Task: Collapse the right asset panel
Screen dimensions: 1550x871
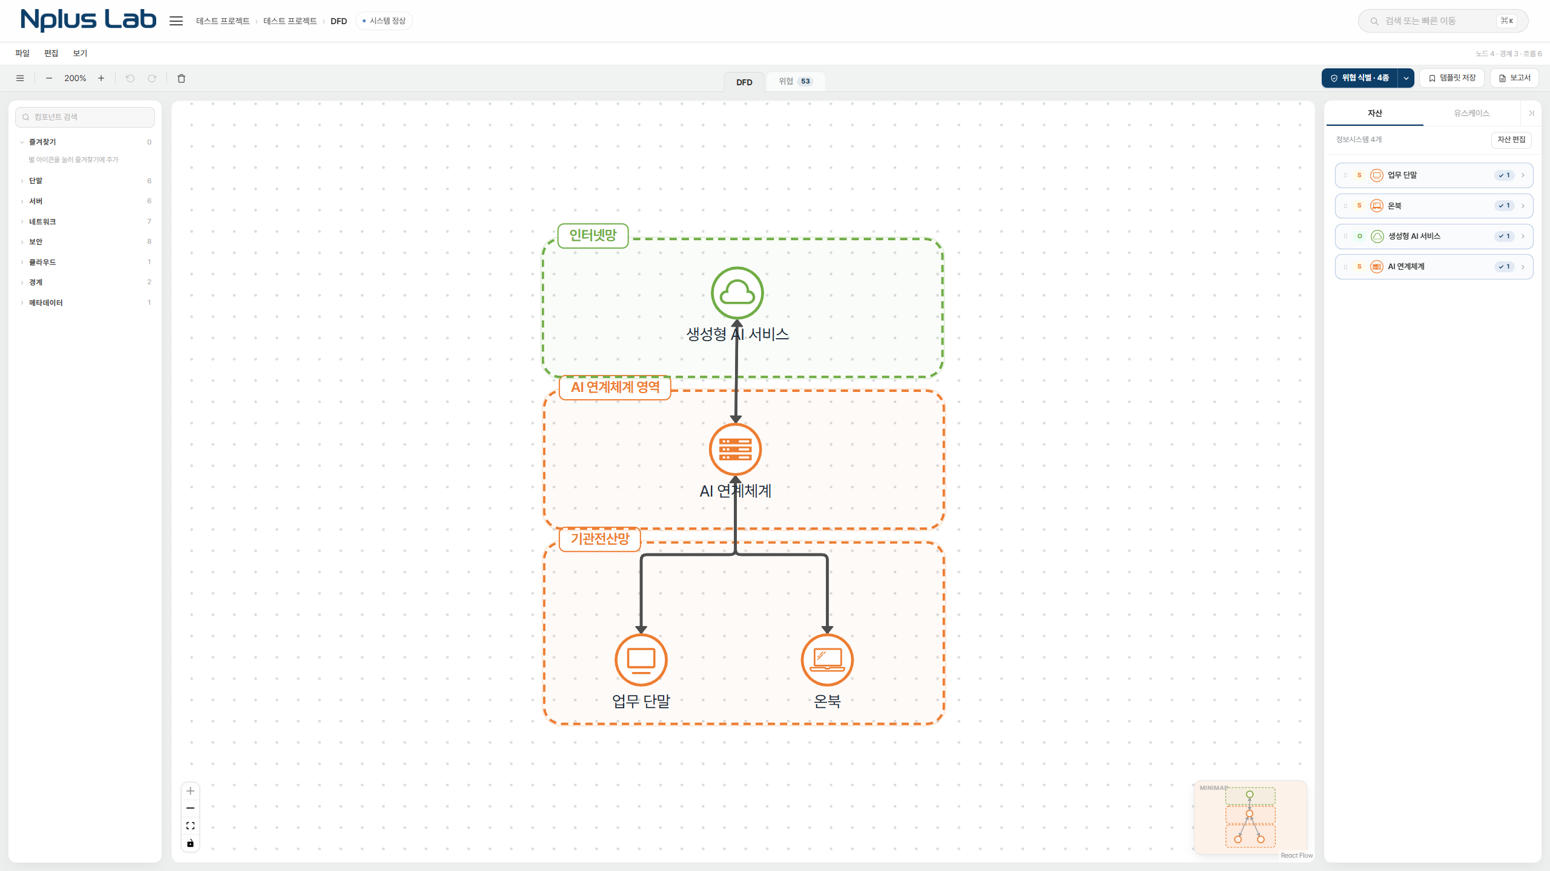Action: 1531,113
